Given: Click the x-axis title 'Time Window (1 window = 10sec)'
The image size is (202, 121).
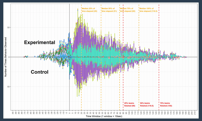Looking at the screenshot, I should [x=104, y=116].
